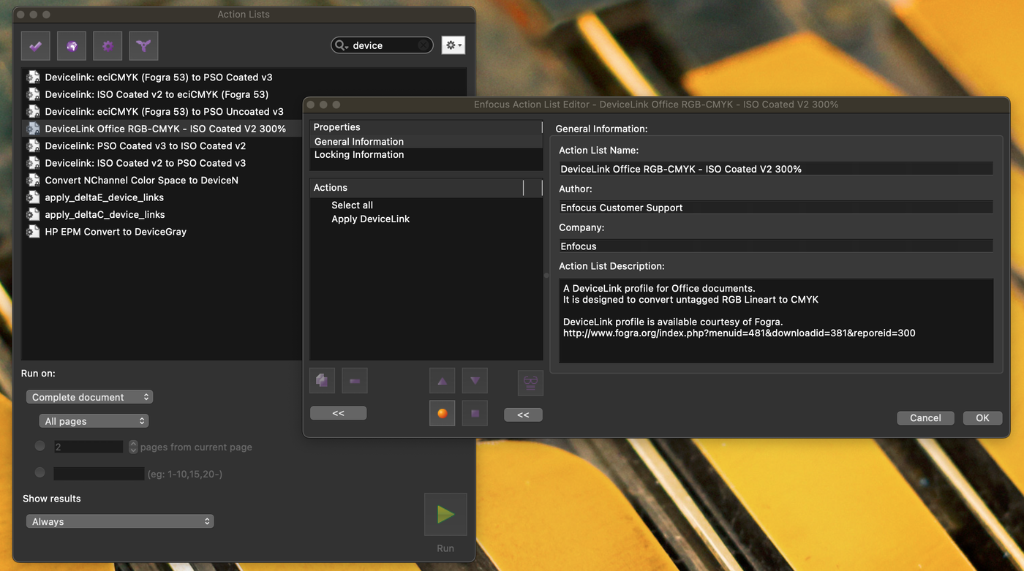This screenshot has width=1024, height=571.
Task: Click in the Action List Description text area
Action: [x=776, y=320]
